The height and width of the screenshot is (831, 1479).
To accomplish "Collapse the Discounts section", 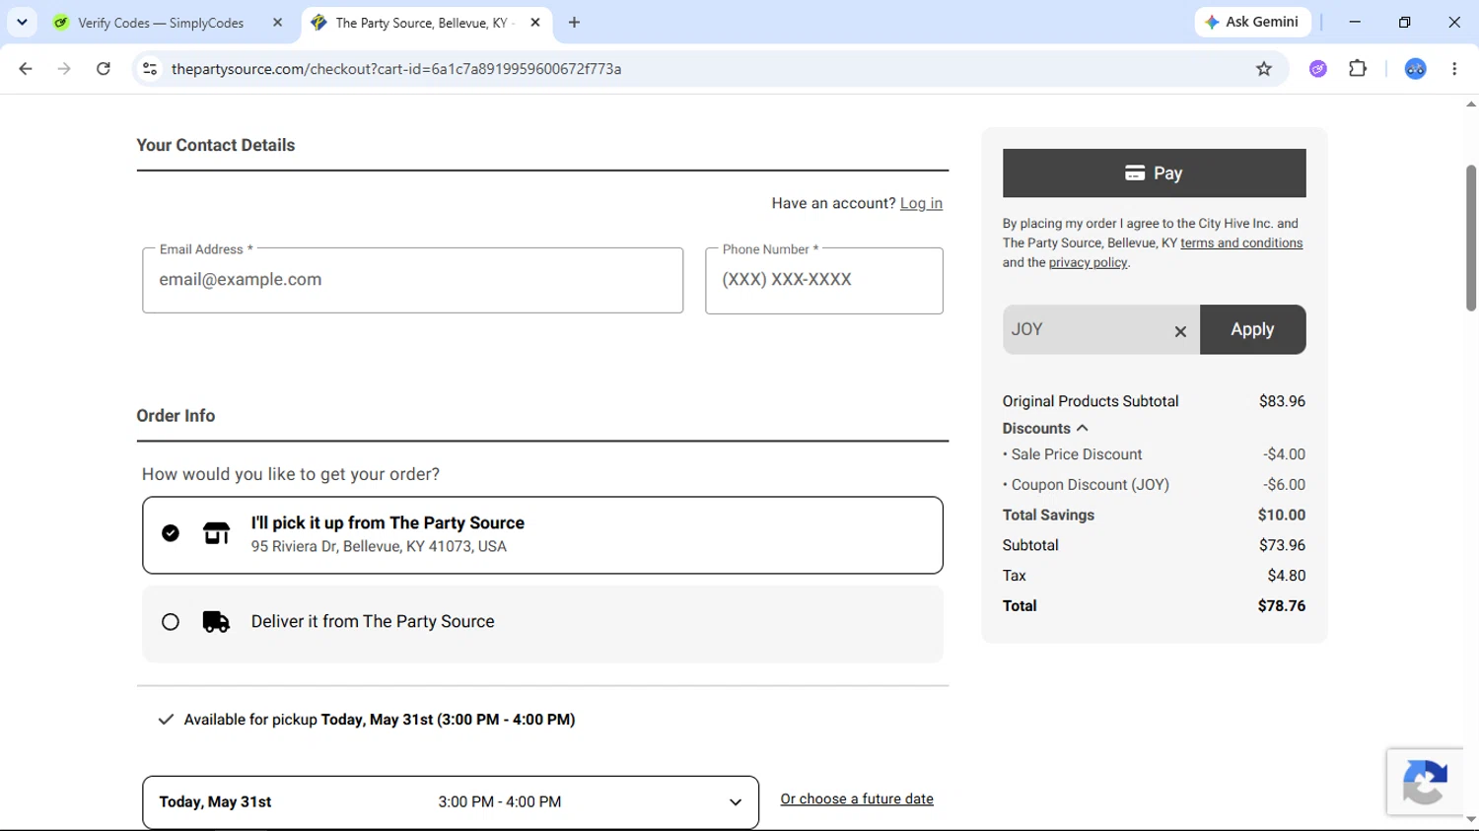I will (1045, 429).
